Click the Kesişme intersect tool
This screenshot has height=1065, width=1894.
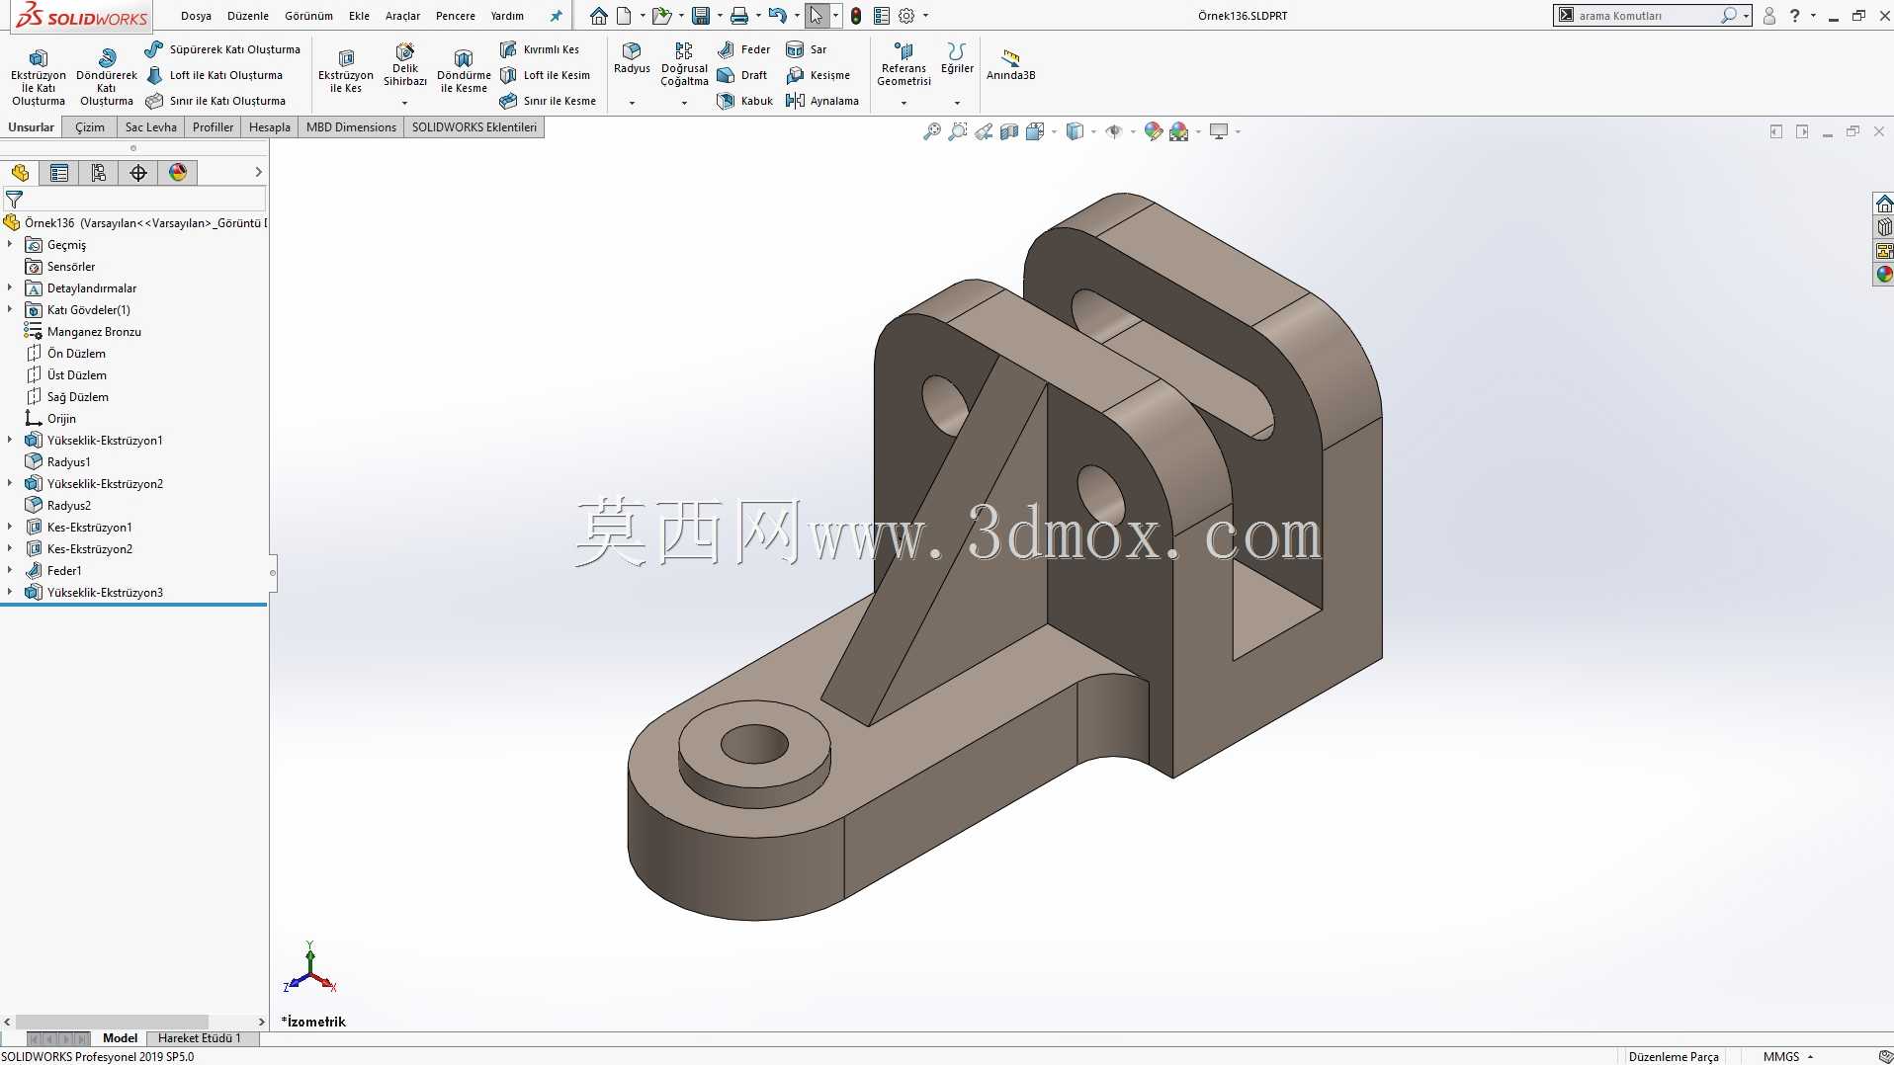coord(818,75)
